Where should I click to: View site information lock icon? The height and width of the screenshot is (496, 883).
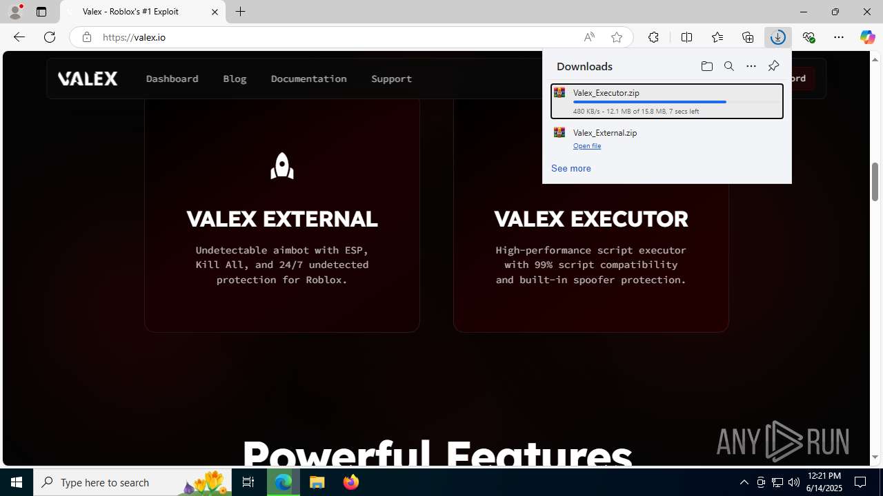86,37
